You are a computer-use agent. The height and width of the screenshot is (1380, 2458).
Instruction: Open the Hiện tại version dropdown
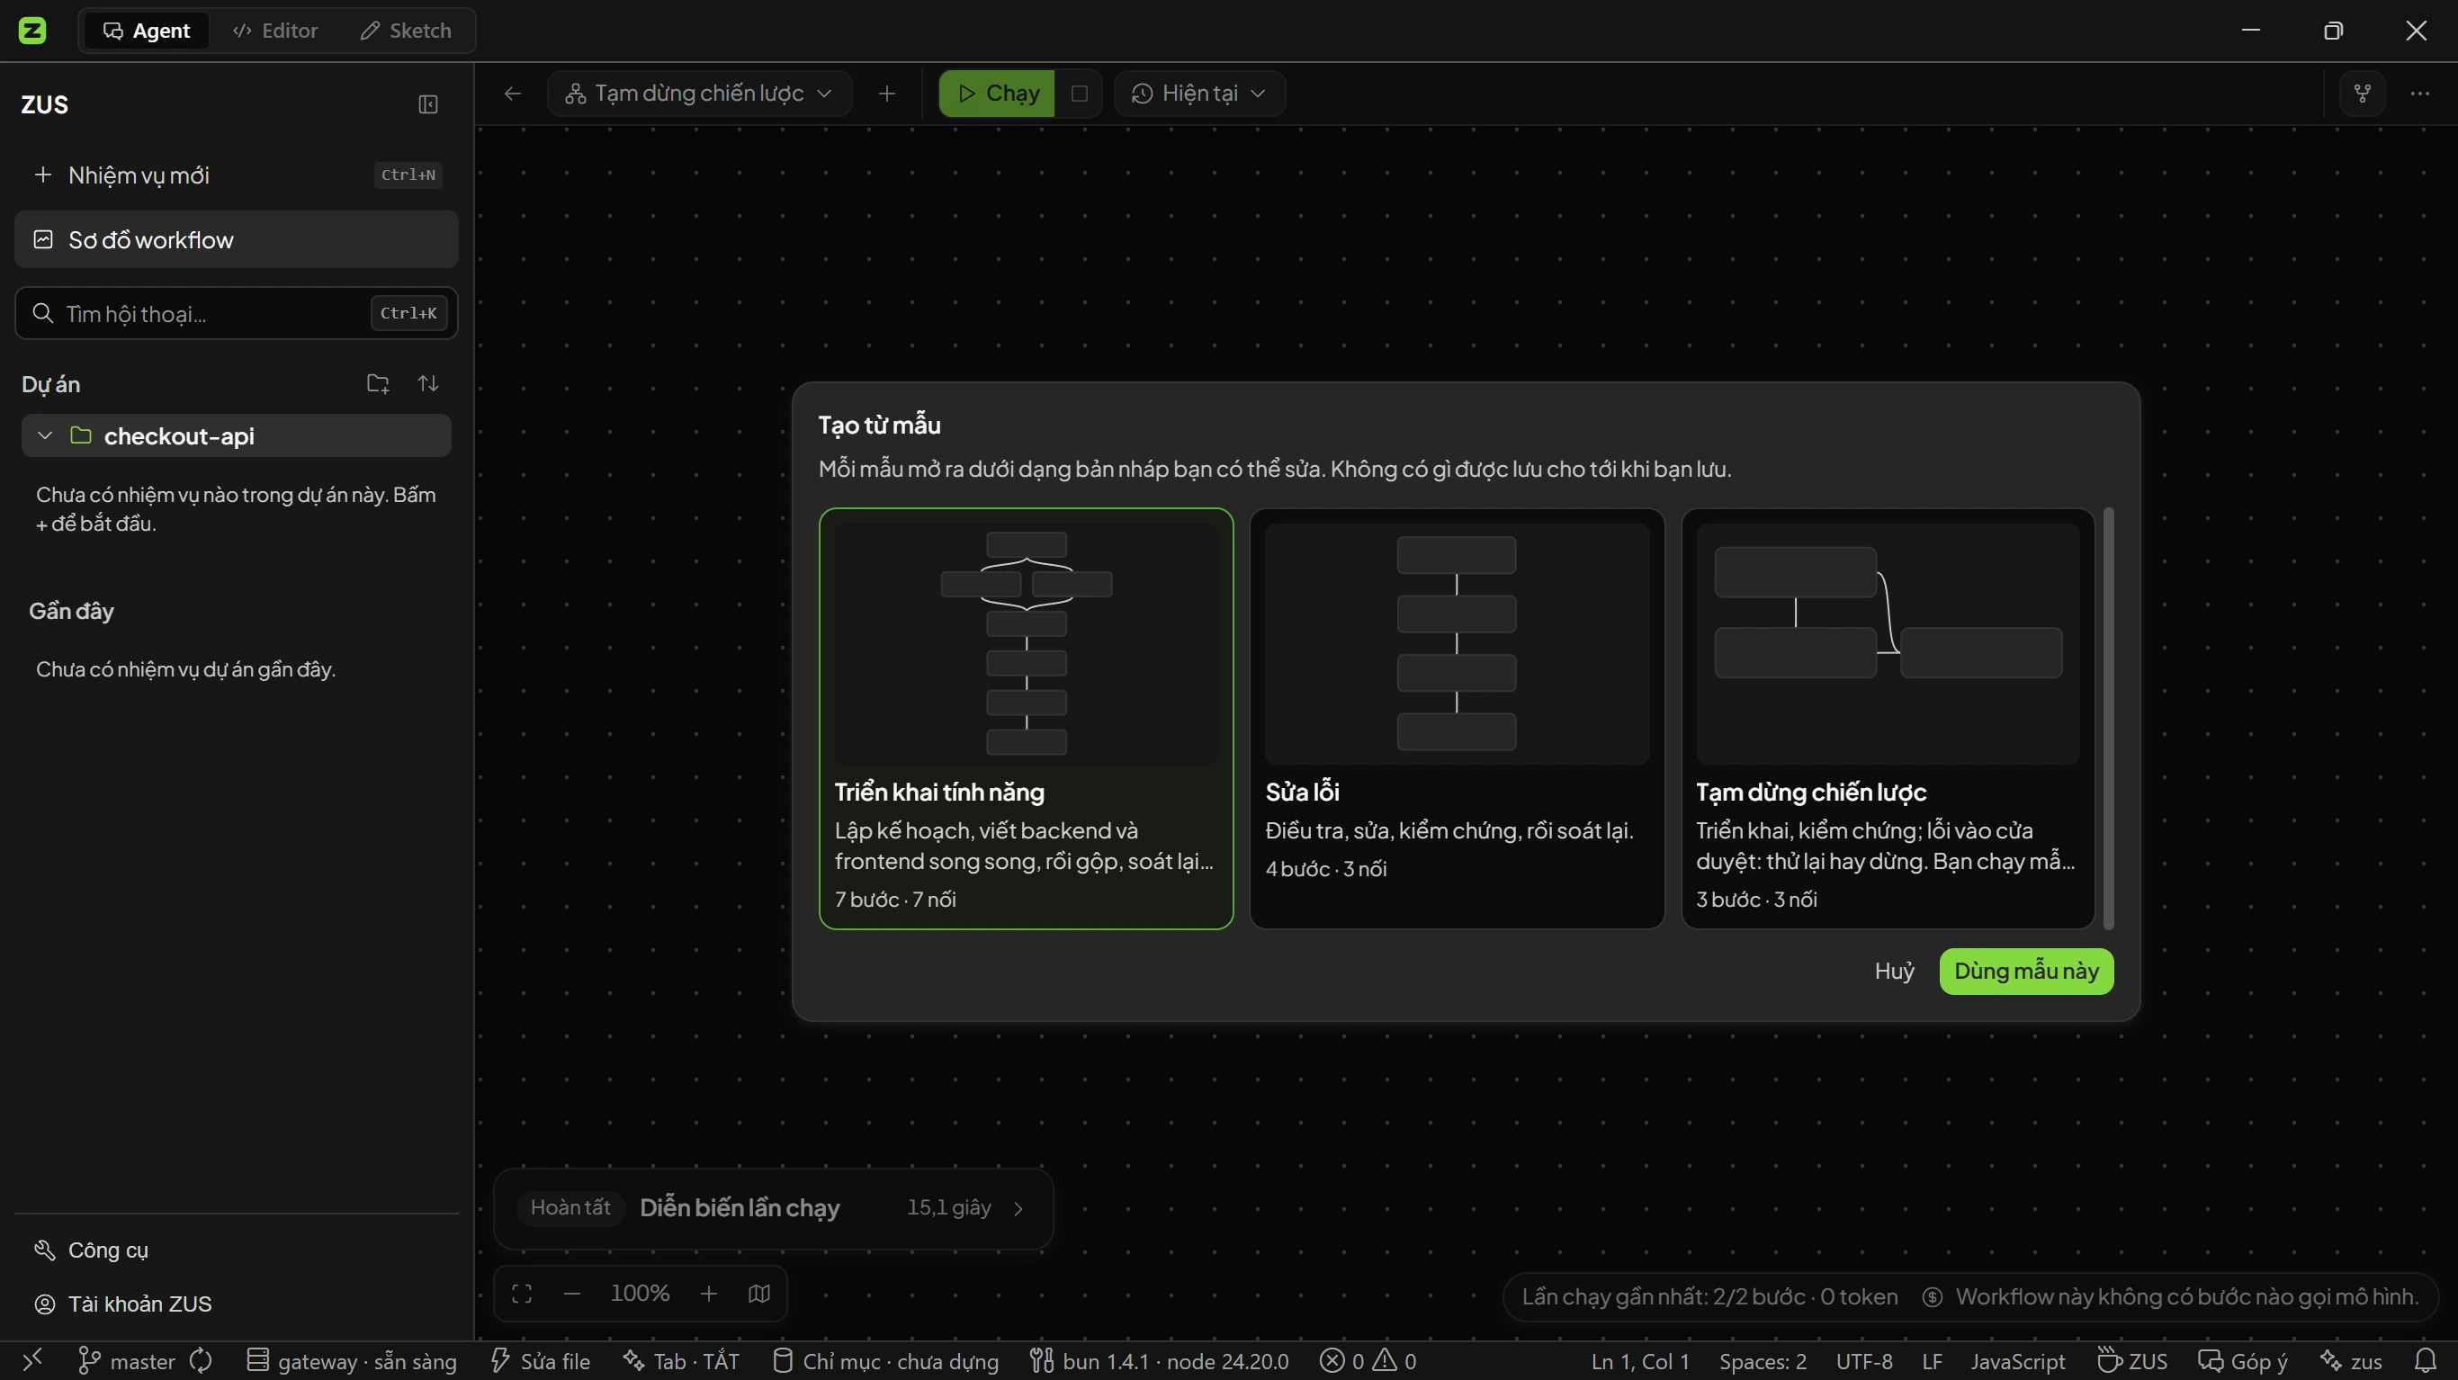coord(1199,94)
